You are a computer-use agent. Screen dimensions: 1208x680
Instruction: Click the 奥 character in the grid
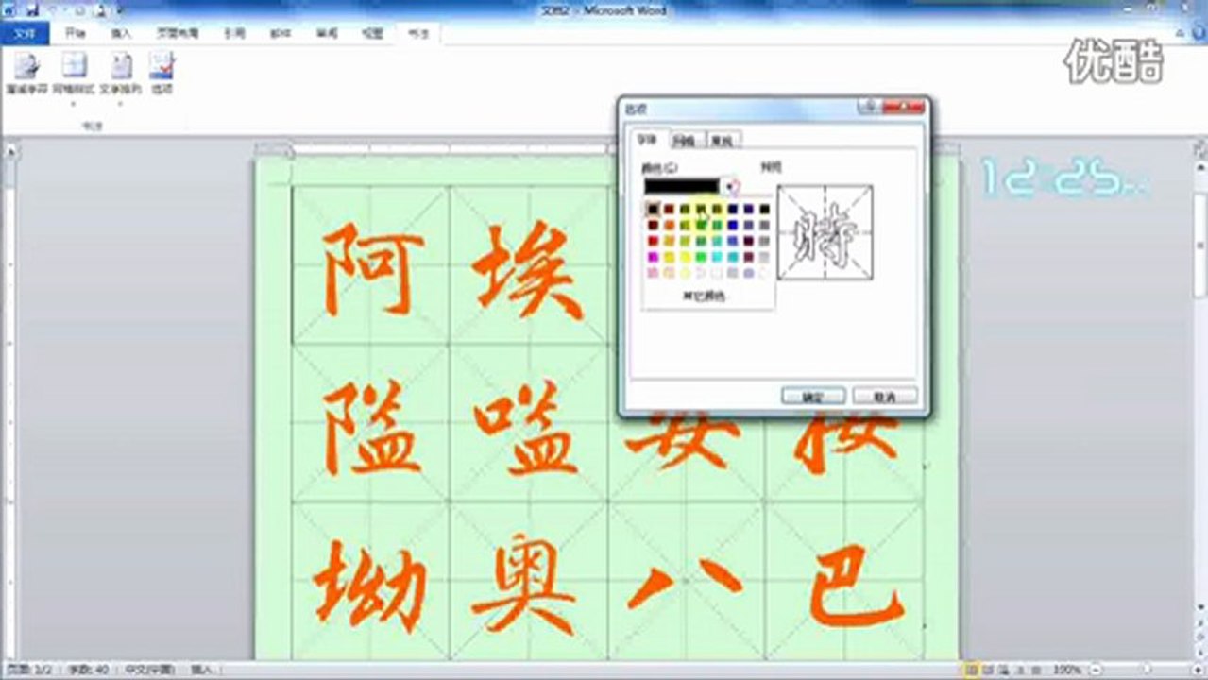pos(525,586)
